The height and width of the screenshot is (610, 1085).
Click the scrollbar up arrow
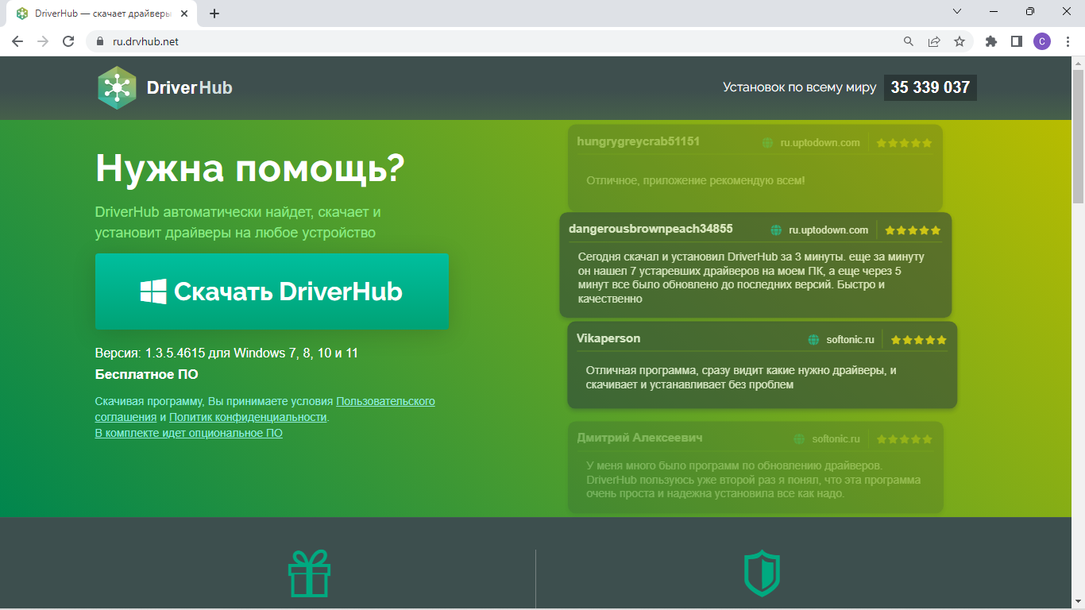[1078, 63]
